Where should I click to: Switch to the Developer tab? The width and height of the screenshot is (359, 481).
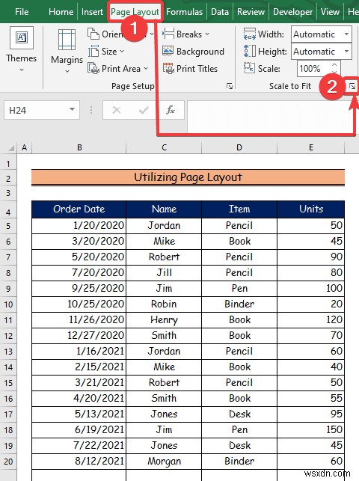click(x=292, y=12)
